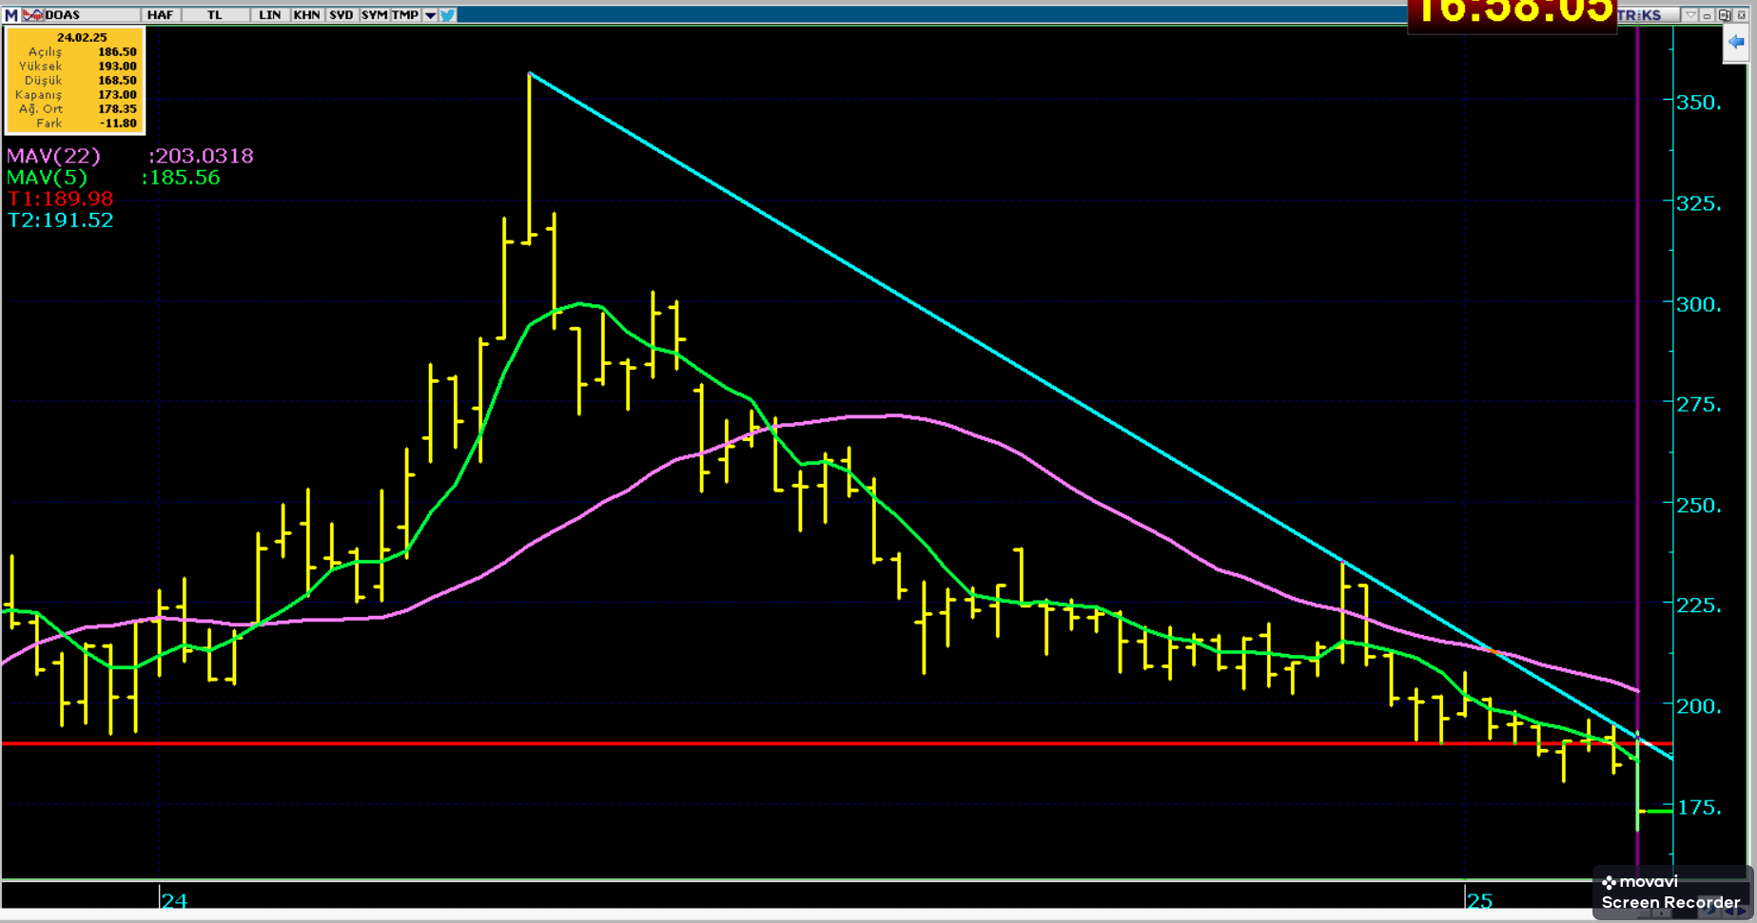Click the Matriks brand logo in title bar
This screenshot has width=1757, height=923.
coord(1640,15)
